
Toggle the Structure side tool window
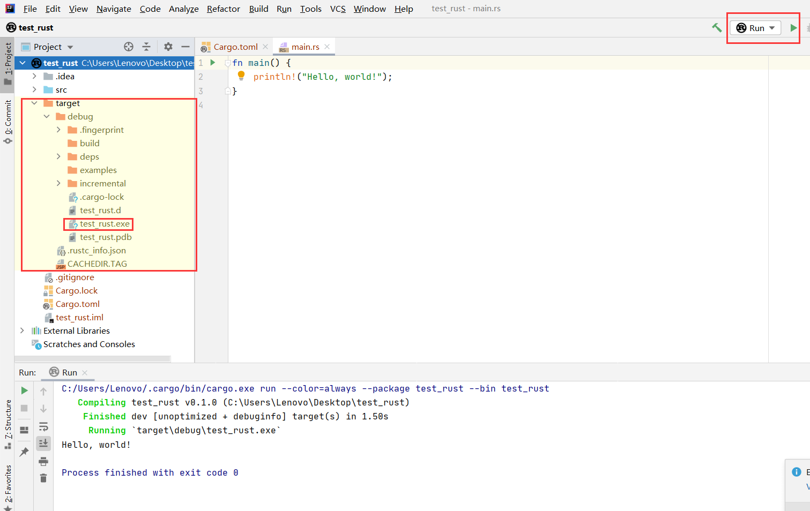(x=8, y=424)
